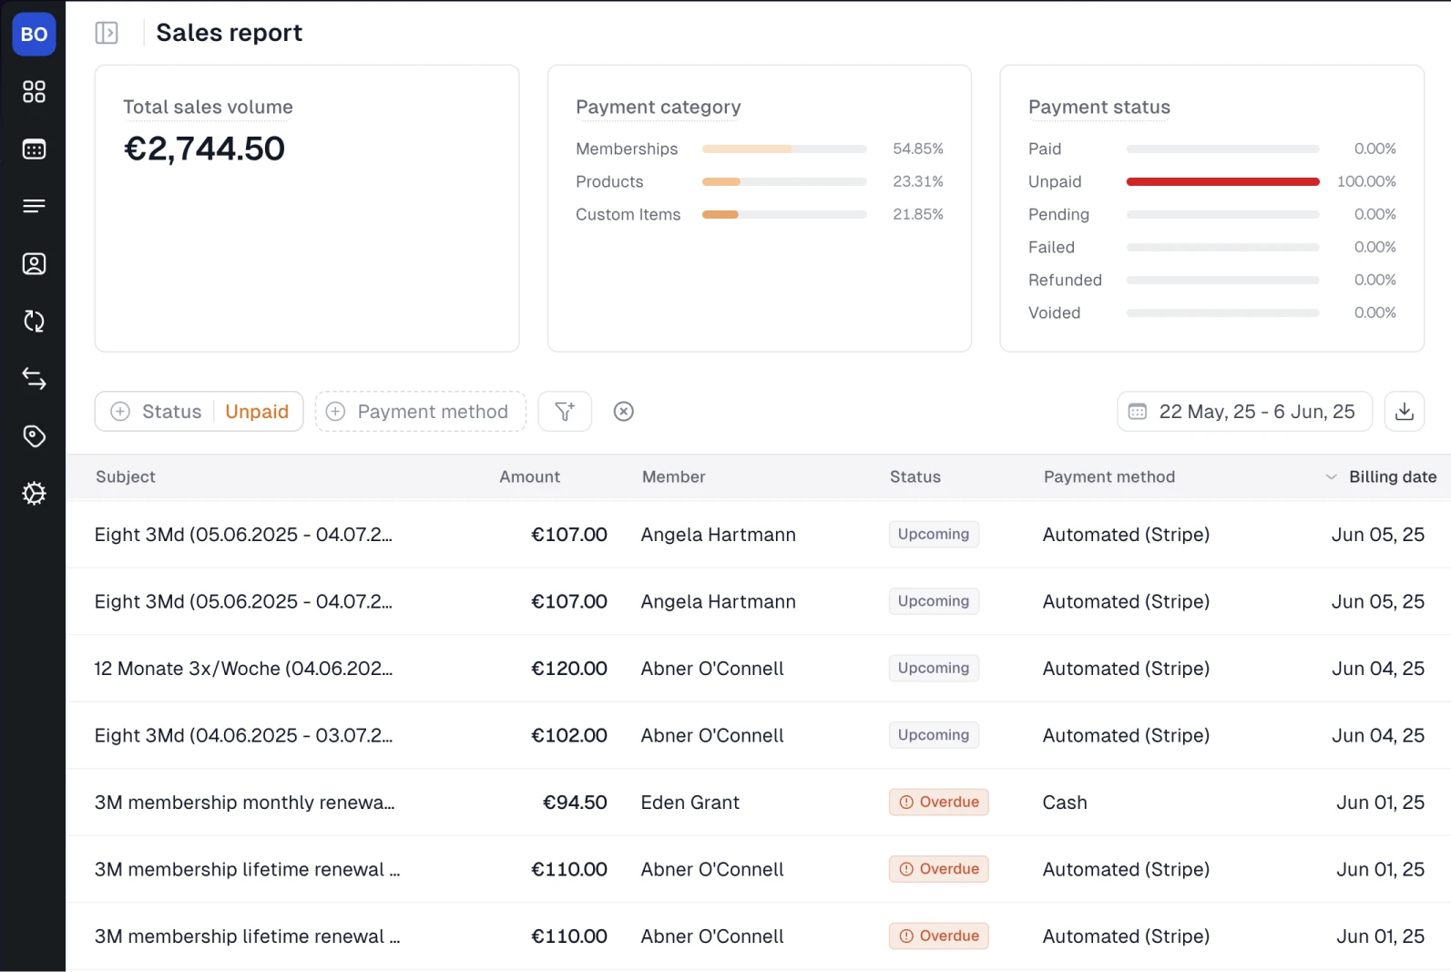1451x972 pixels.
Task: Clear filters with the circled X icon
Action: 624,412
